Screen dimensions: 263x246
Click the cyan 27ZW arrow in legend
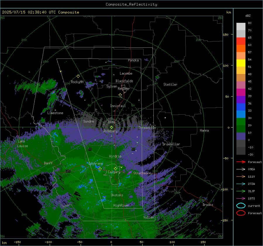pyautogui.click(x=241, y=184)
